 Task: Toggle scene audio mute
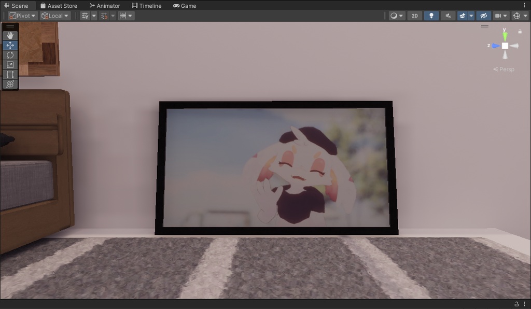pyautogui.click(x=447, y=16)
